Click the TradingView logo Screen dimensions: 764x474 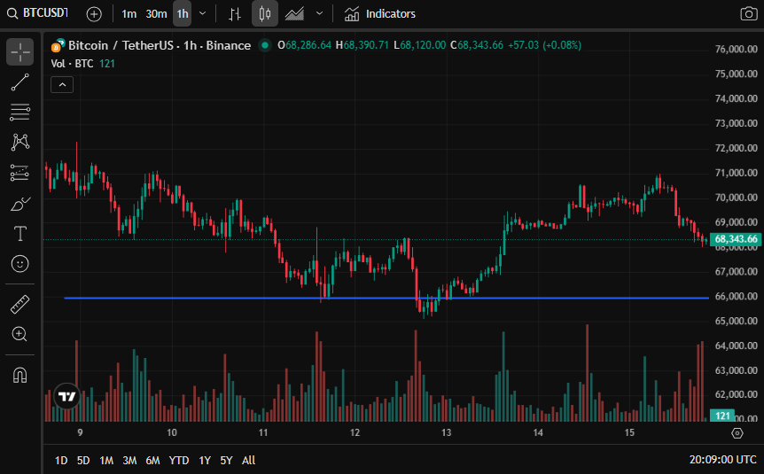pyautogui.click(x=66, y=396)
